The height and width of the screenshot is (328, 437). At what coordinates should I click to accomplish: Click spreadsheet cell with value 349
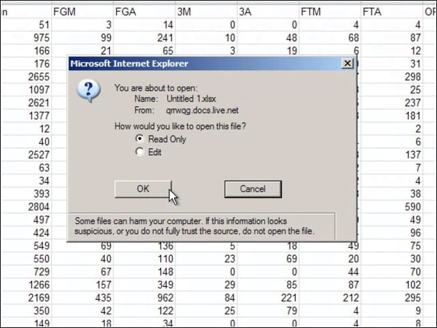point(144,285)
